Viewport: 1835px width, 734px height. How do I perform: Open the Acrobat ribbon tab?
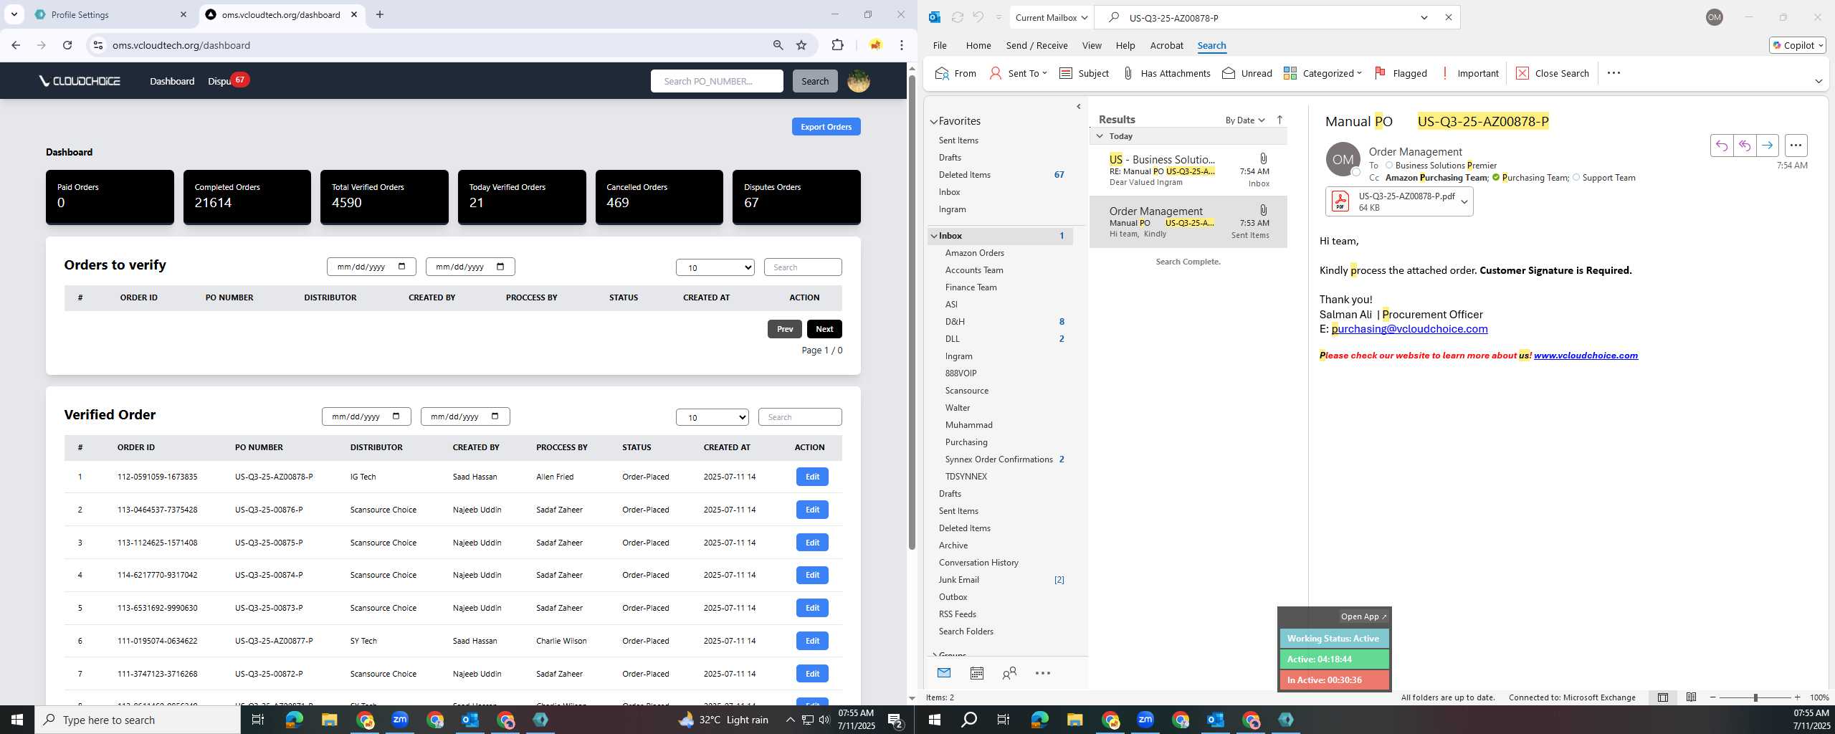point(1166,45)
